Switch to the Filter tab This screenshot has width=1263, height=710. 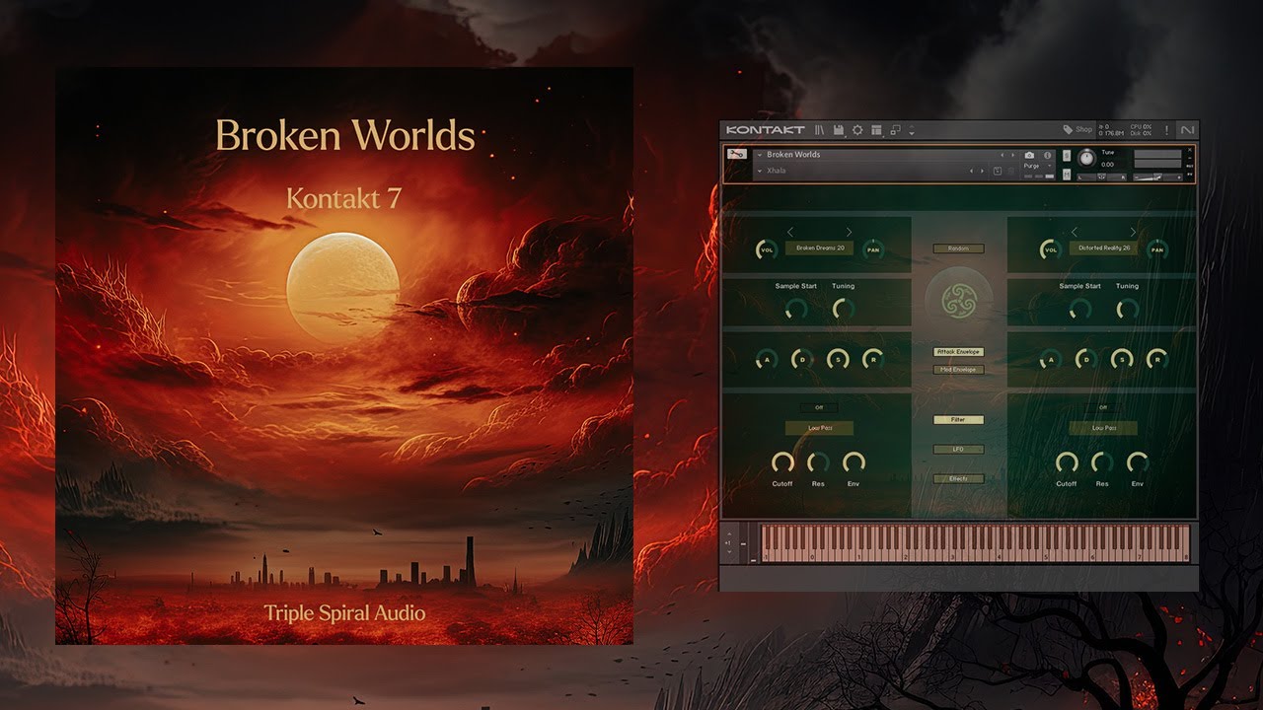click(958, 420)
